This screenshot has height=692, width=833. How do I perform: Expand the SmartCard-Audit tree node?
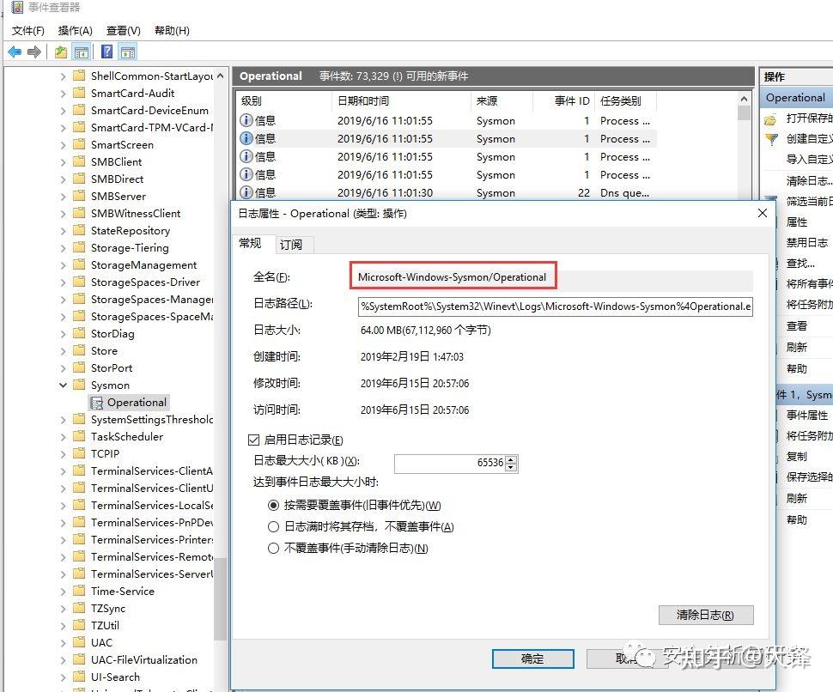point(64,94)
